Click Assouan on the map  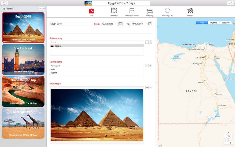(x=222, y=105)
